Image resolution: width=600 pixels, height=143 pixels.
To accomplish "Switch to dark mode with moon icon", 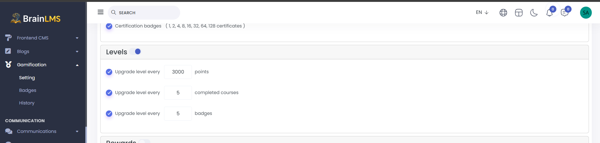I will [x=534, y=13].
